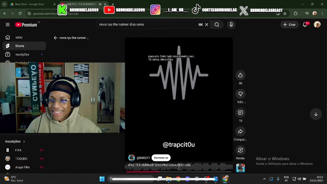Open the @thl0211 channel avatar
The height and width of the screenshot is (184, 327).
tap(132, 158)
